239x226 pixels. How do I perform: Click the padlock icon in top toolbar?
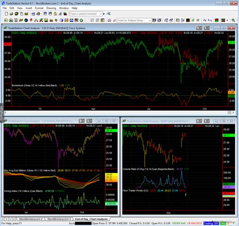click(x=55, y=14)
